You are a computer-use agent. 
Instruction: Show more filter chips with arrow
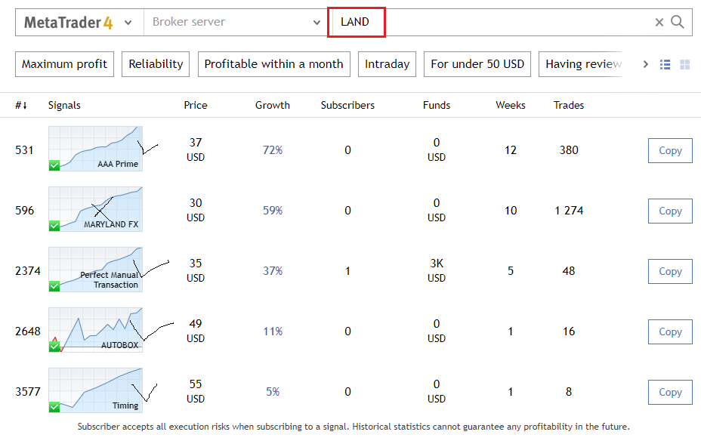pos(646,64)
